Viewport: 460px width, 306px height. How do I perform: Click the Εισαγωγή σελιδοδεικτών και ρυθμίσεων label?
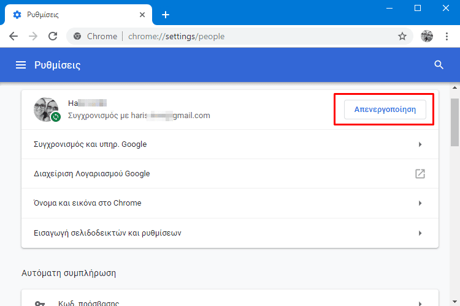(x=107, y=233)
